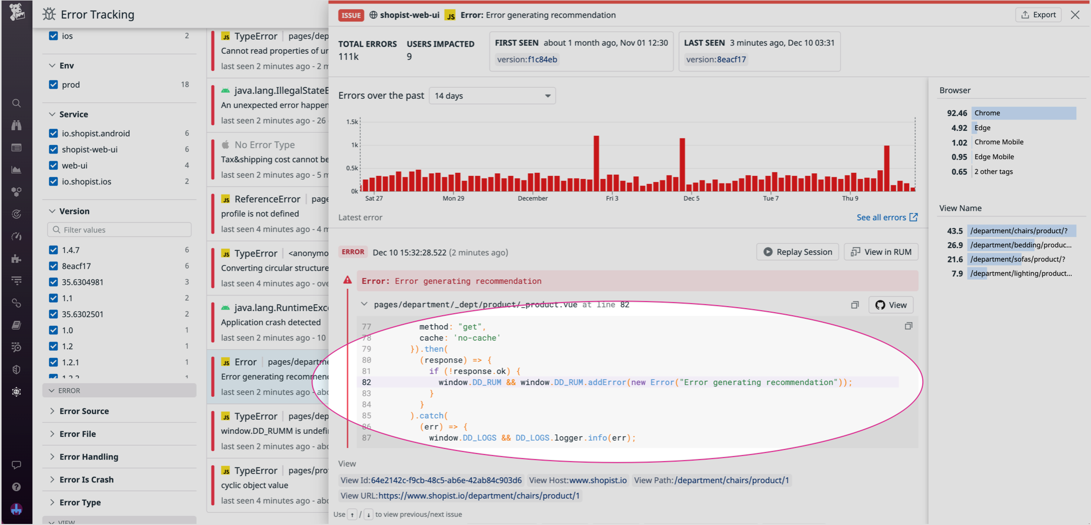Copy the code snippet with the copy icon
Viewport: 1091px width, 525px height.
[x=908, y=326]
